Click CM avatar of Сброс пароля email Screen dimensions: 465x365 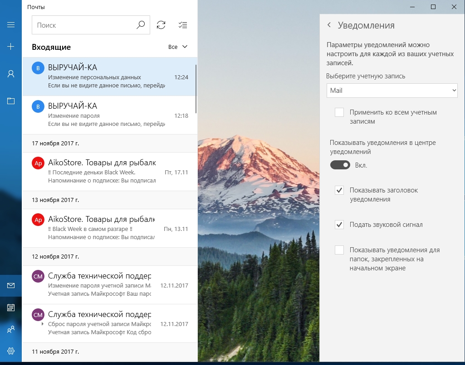(x=38, y=315)
